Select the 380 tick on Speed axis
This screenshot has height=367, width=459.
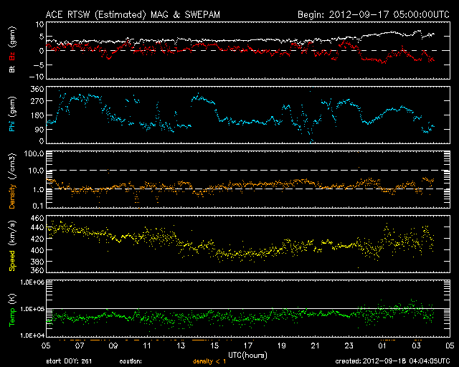click(37, 262)
